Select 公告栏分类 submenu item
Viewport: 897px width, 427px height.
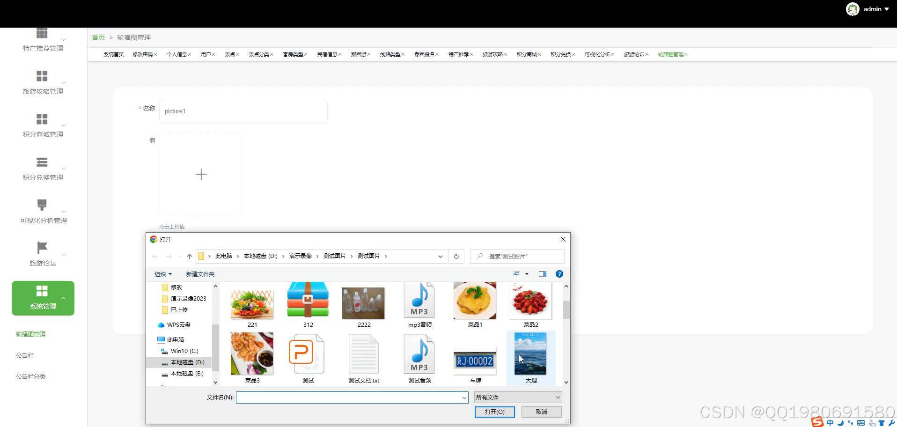point(31,376)
